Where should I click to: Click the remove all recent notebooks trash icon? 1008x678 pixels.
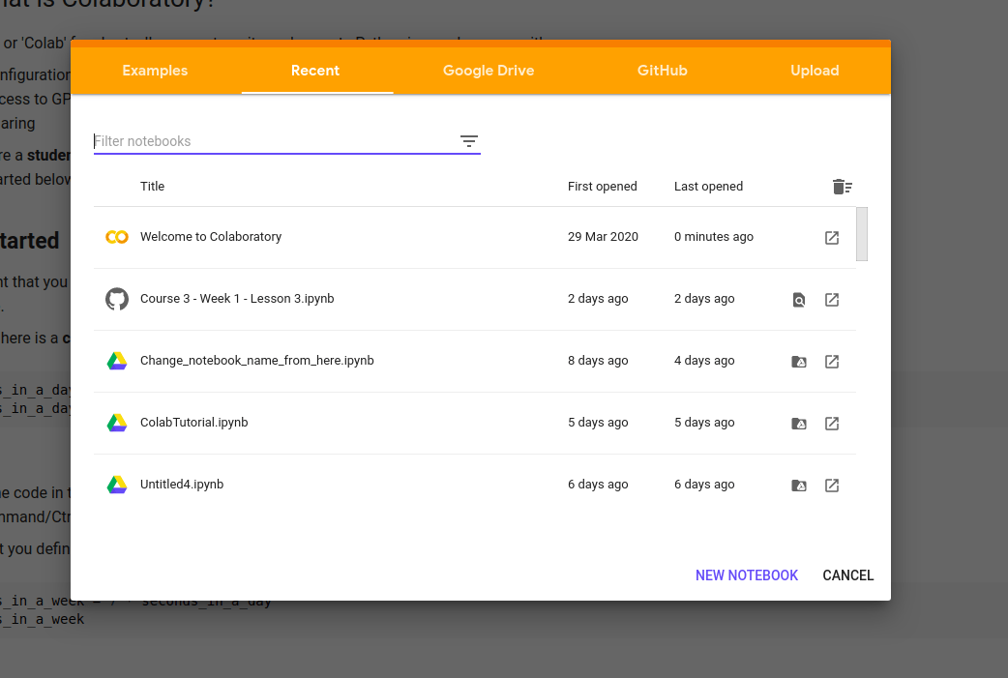pyautogui.click(x=842, y=187)
